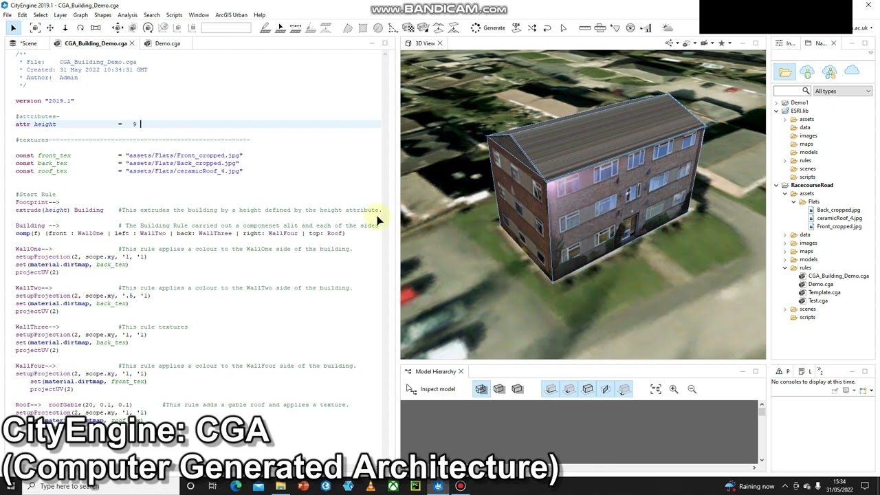Click the shuffle seed icon

[x=532, y=27]
